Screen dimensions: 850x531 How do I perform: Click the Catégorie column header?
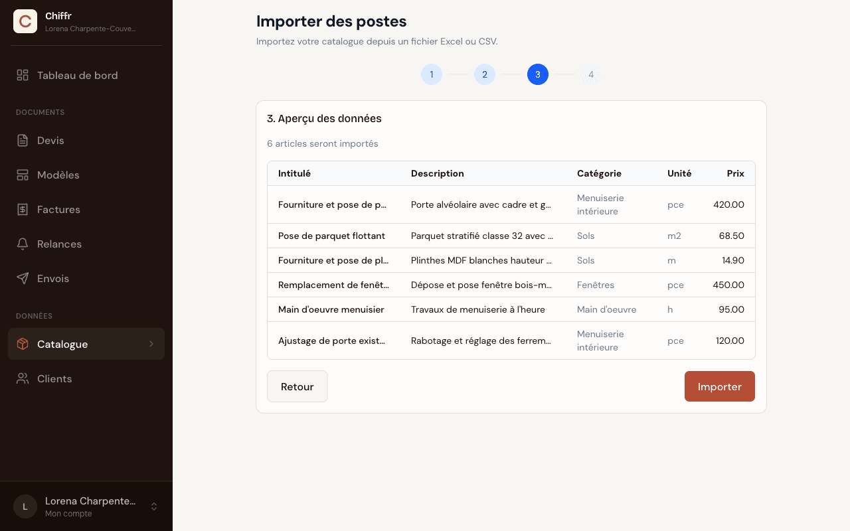click(599, 173)
